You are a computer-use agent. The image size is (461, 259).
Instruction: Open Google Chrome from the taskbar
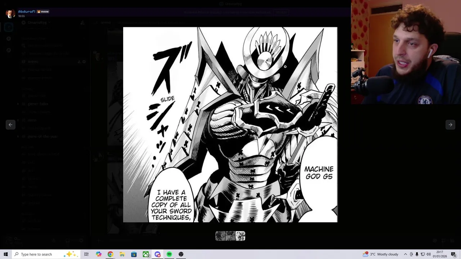click(110, 254)
